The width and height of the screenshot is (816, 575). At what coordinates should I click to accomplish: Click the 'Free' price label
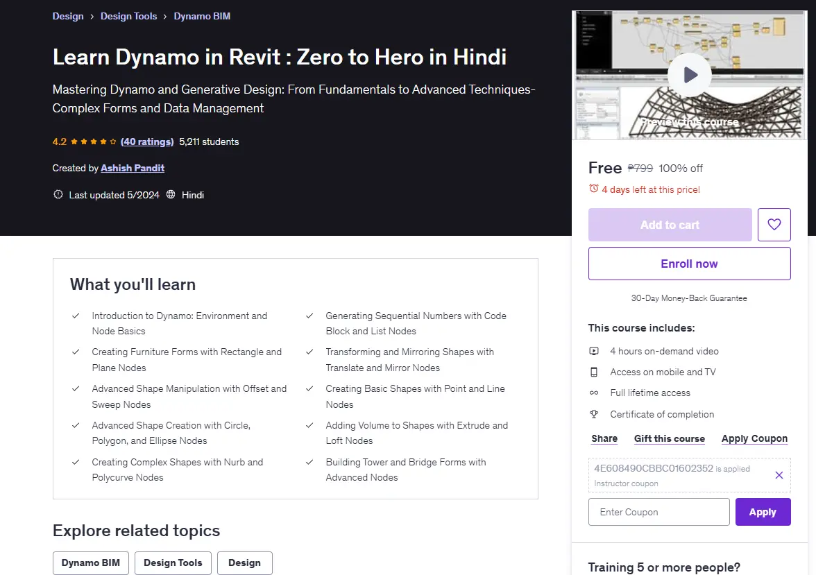point(605,168)
